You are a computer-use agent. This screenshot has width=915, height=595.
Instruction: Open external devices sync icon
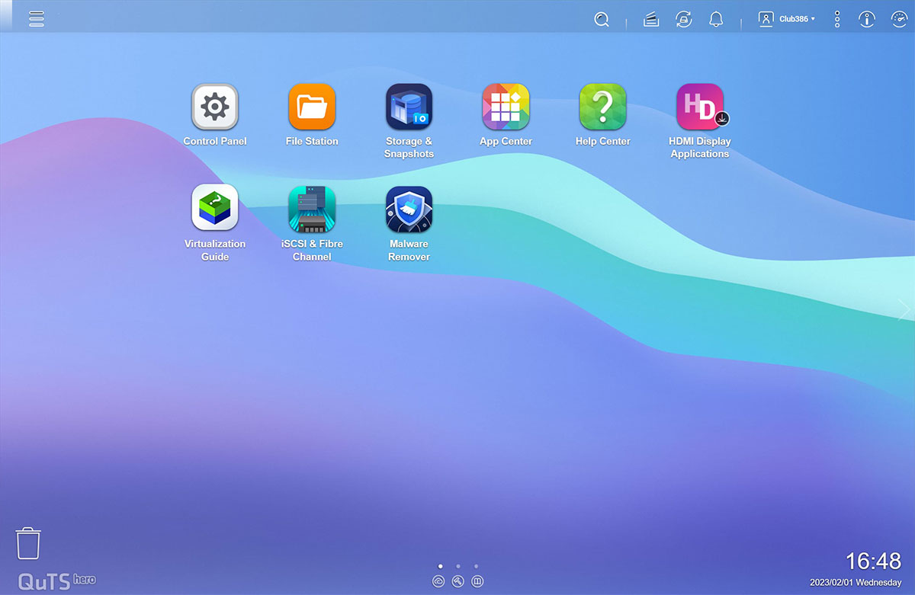684,20
